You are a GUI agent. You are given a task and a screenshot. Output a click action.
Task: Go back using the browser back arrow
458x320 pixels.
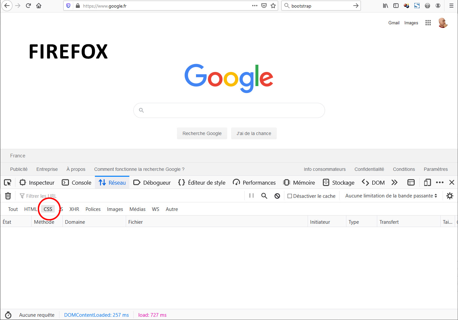click(x=7, y=6)
